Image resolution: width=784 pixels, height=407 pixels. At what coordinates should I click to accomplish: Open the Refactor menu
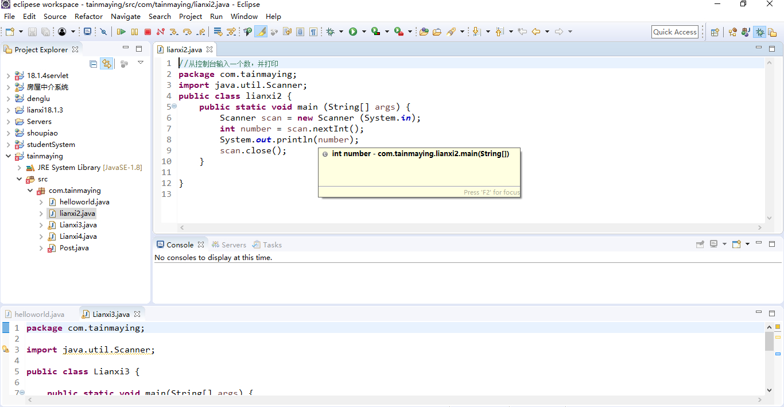pyautogui.click(x=88, y=17)
